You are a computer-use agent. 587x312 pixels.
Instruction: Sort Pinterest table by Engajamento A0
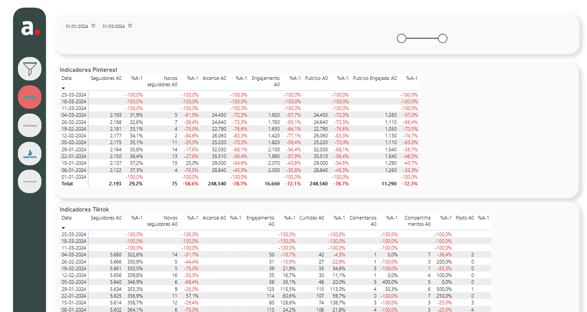pyautogui.click(x=266, y=81)
